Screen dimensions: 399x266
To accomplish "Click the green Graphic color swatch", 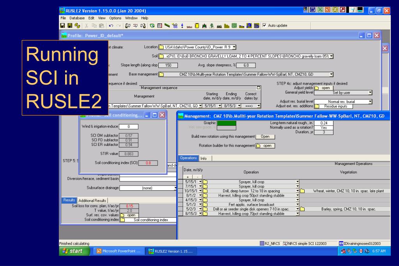I will tap(227, 123).
